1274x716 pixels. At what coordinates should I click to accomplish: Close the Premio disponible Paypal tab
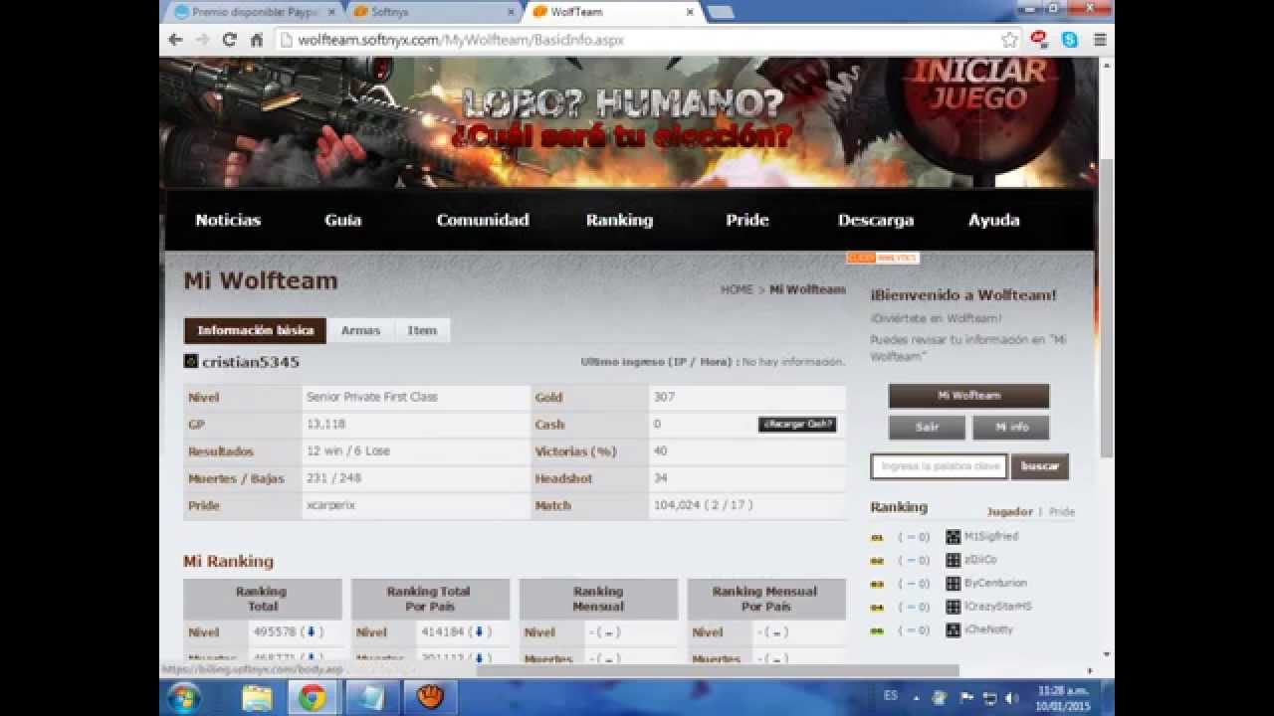331,12
